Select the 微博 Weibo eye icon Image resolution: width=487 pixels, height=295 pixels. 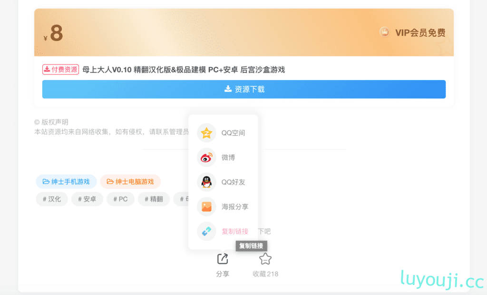click(206, 157)
